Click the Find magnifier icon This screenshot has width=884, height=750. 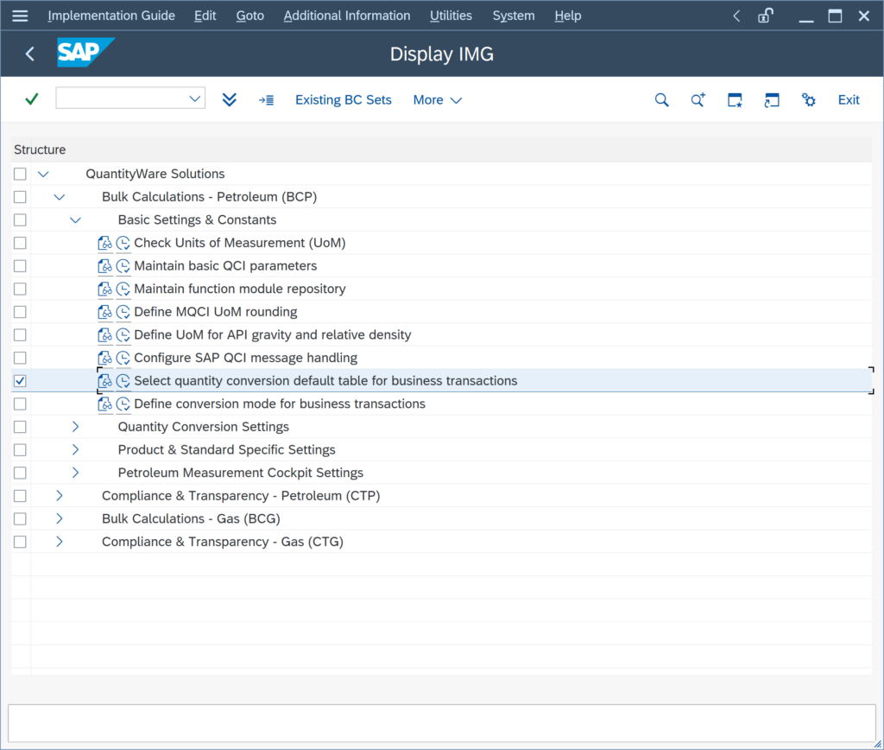tap(661, 100)
